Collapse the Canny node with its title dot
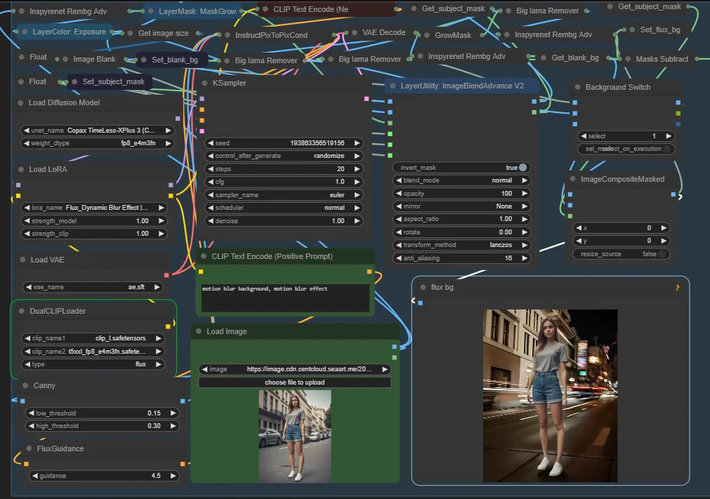The height and width of the screenshot is (499, 710). [x=25, y=386]
